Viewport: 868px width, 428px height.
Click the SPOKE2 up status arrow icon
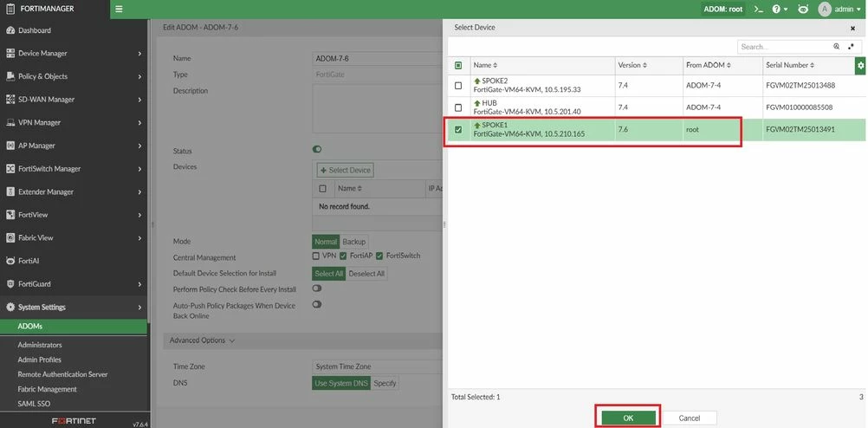coord(477,81)
